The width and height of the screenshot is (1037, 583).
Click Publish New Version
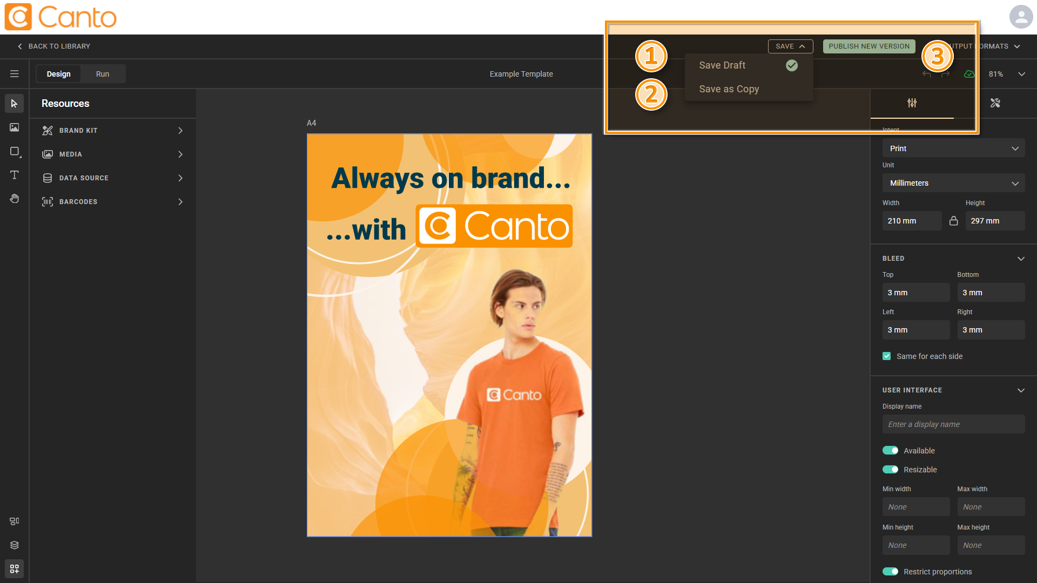point(868,46)
